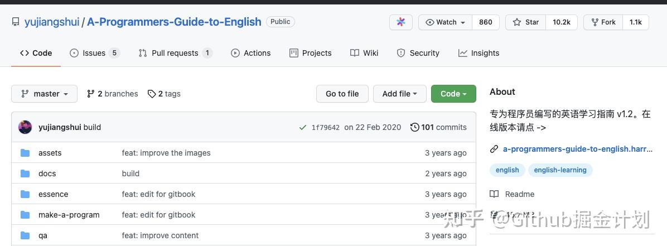The width and height of the screenshot is (667, 246).
Task: Switch to the Issues tab
Action: 94,53
